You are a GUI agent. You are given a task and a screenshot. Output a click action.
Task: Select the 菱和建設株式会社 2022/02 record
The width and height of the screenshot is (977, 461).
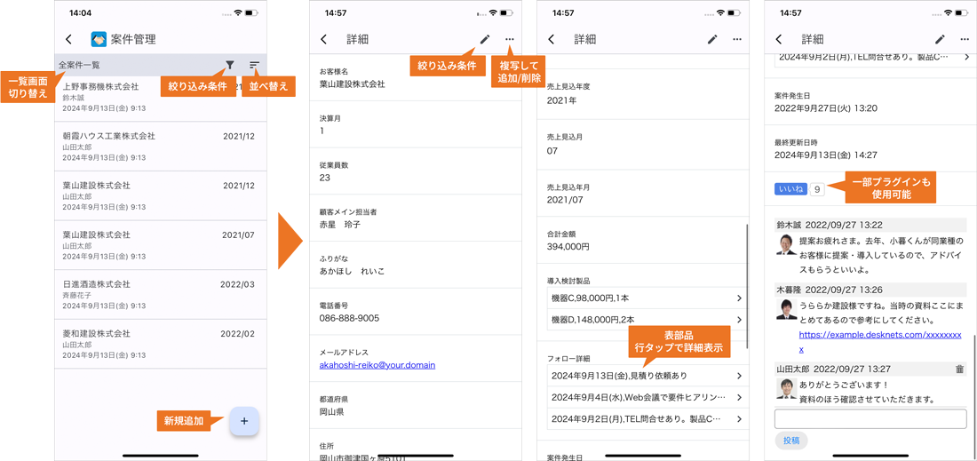click(x=160, y=344)
